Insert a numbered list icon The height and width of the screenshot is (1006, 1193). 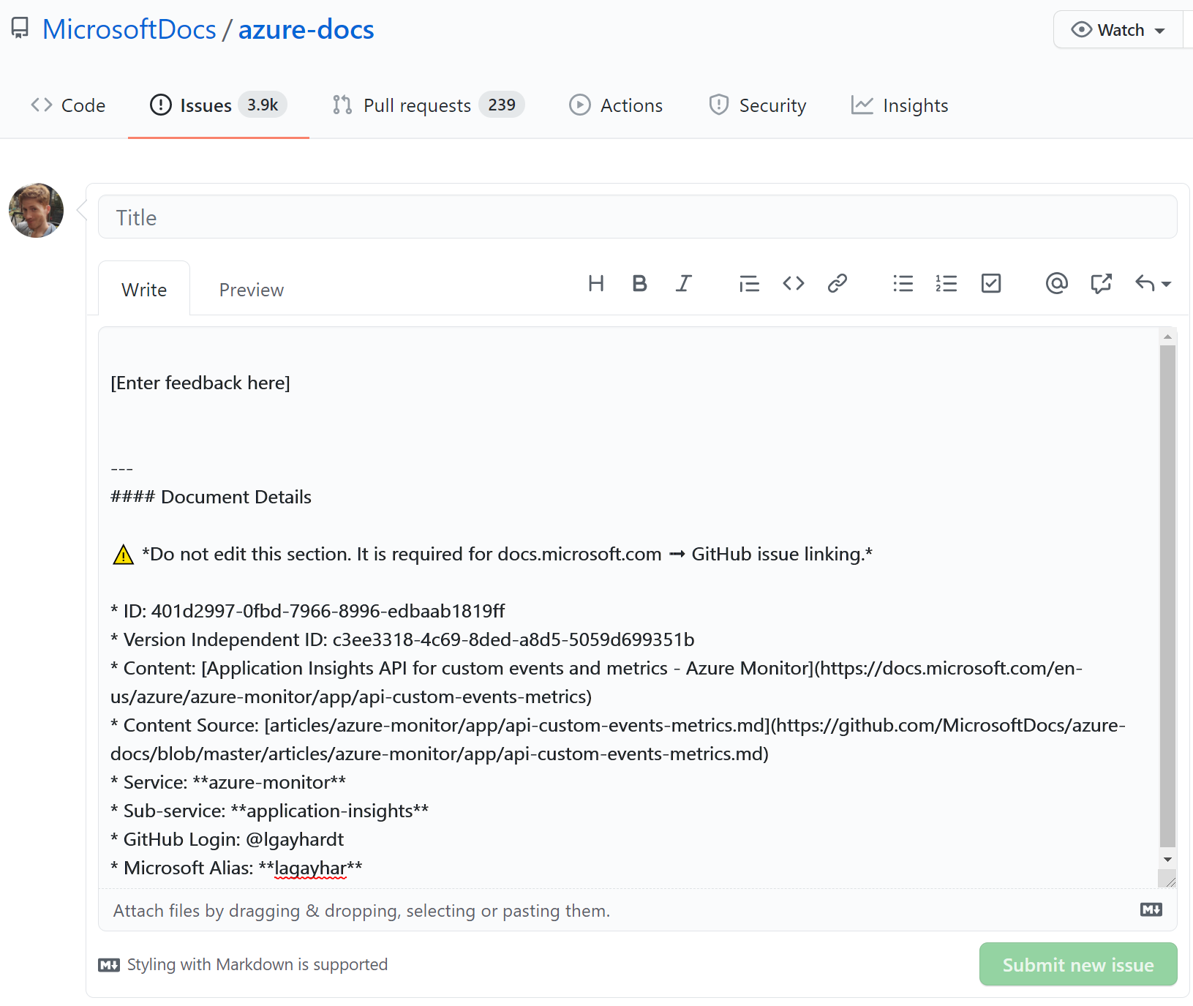click(x=947, y=283)
